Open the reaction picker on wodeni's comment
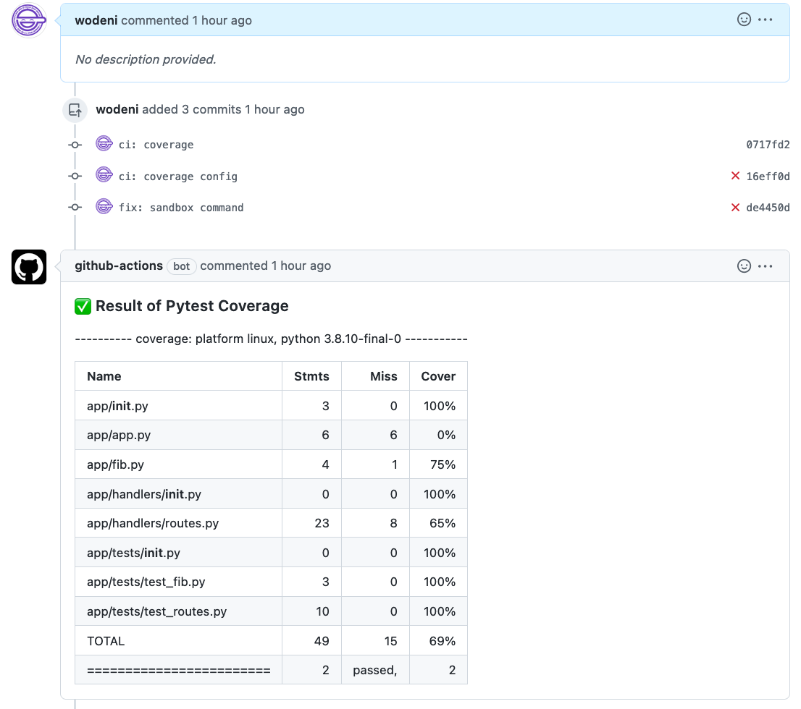This screenshot has height=709, width=801. coord(744,20)
